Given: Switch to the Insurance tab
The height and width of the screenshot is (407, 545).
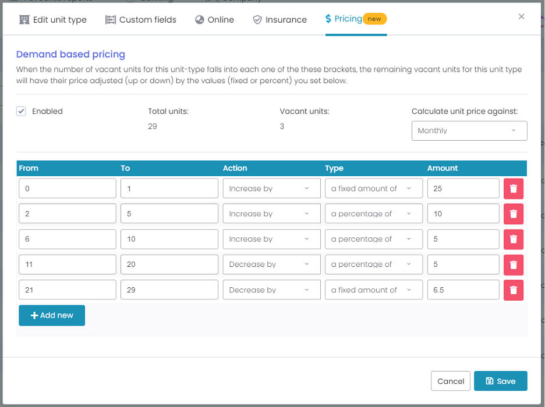Looking at the screenshot, I should point(280,20).
